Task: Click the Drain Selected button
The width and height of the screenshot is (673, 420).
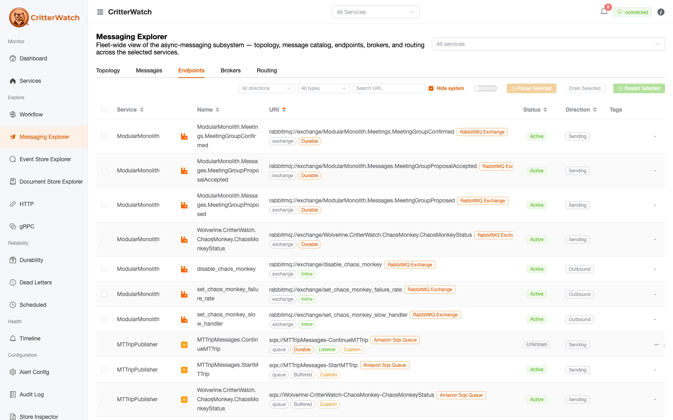Action: [x=585, y=88]
